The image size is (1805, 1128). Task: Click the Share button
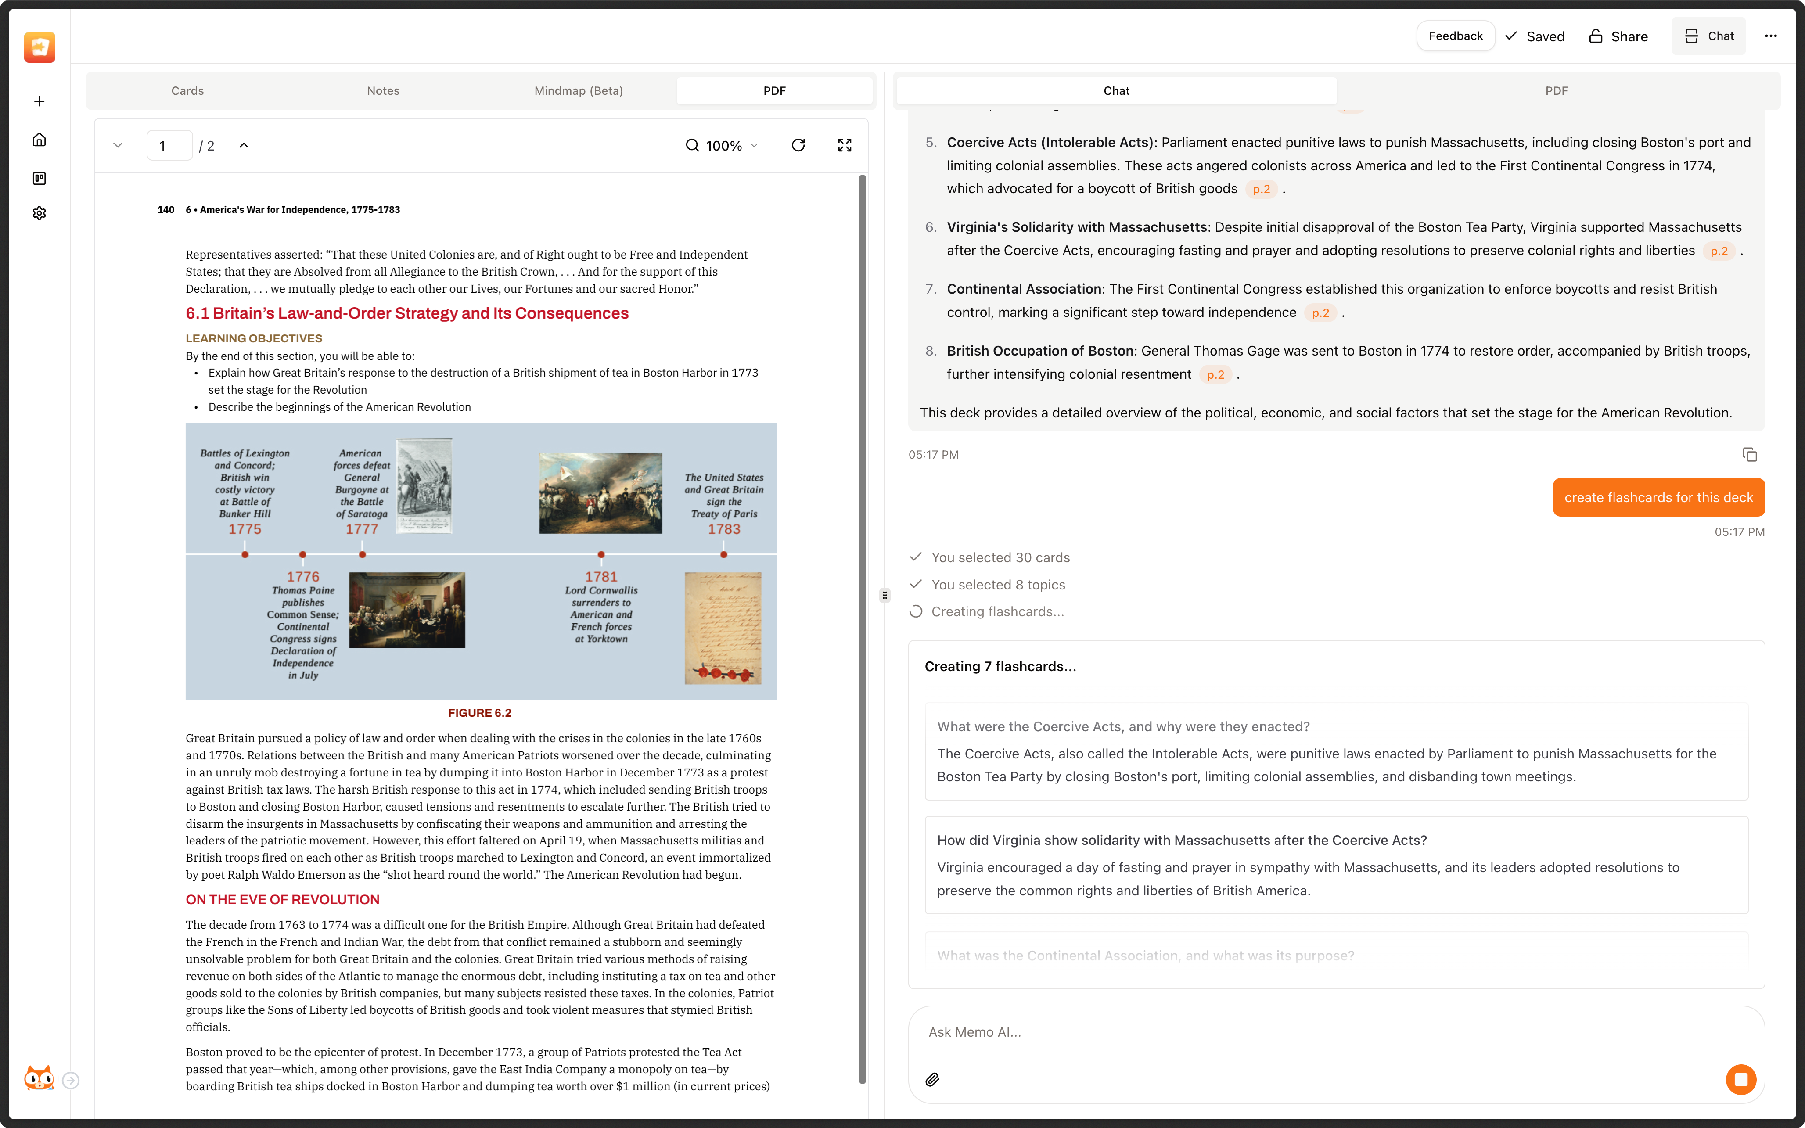coord(1618,36)
